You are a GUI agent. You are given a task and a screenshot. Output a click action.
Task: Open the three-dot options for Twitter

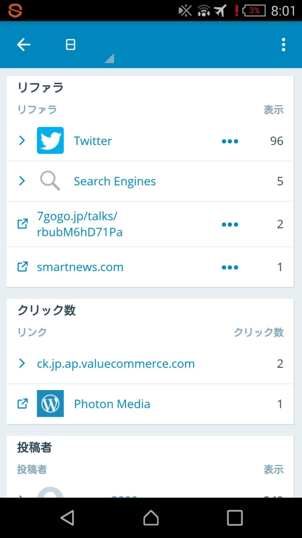pyautogui.click(x=230, y=141)
